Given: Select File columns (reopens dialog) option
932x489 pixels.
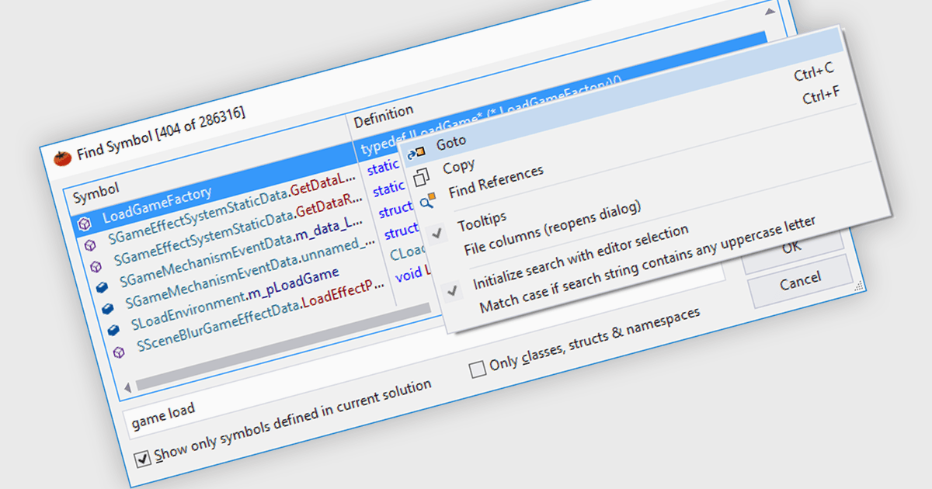Looking at the screenshot, I should click(x=552, y=228).
